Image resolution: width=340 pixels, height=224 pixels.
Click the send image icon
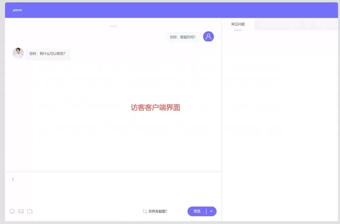21,211
